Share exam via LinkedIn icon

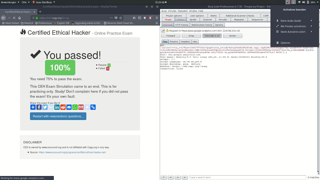pos(57,107)
